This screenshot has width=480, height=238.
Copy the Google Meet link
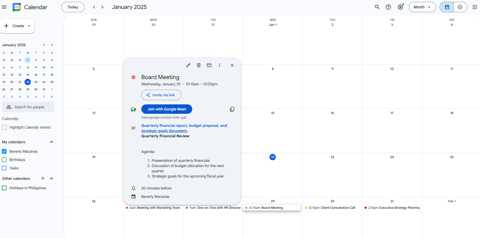point(232,109)
